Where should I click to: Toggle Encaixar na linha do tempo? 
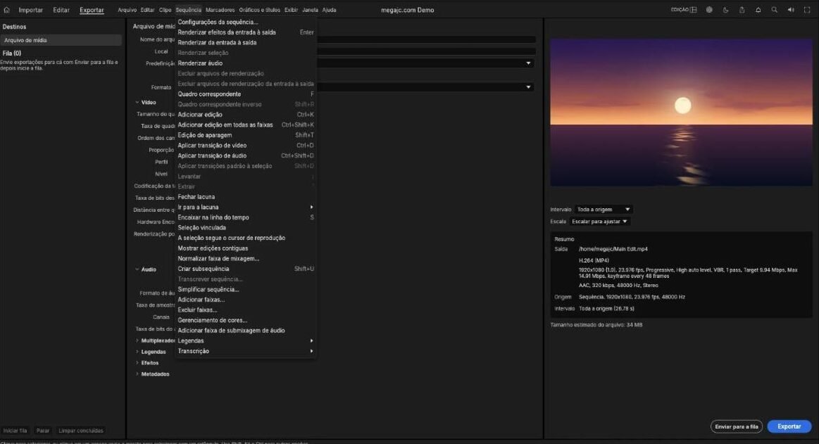(245, 217)
